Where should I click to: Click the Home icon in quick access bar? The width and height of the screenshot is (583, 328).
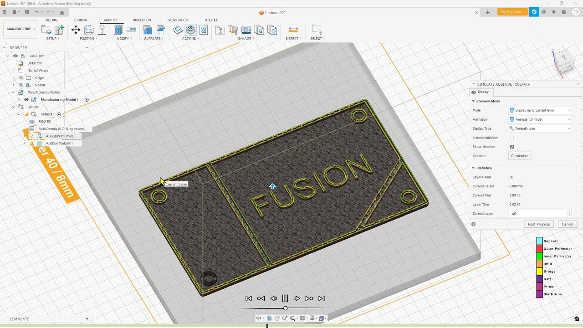[x=62, y=12]
